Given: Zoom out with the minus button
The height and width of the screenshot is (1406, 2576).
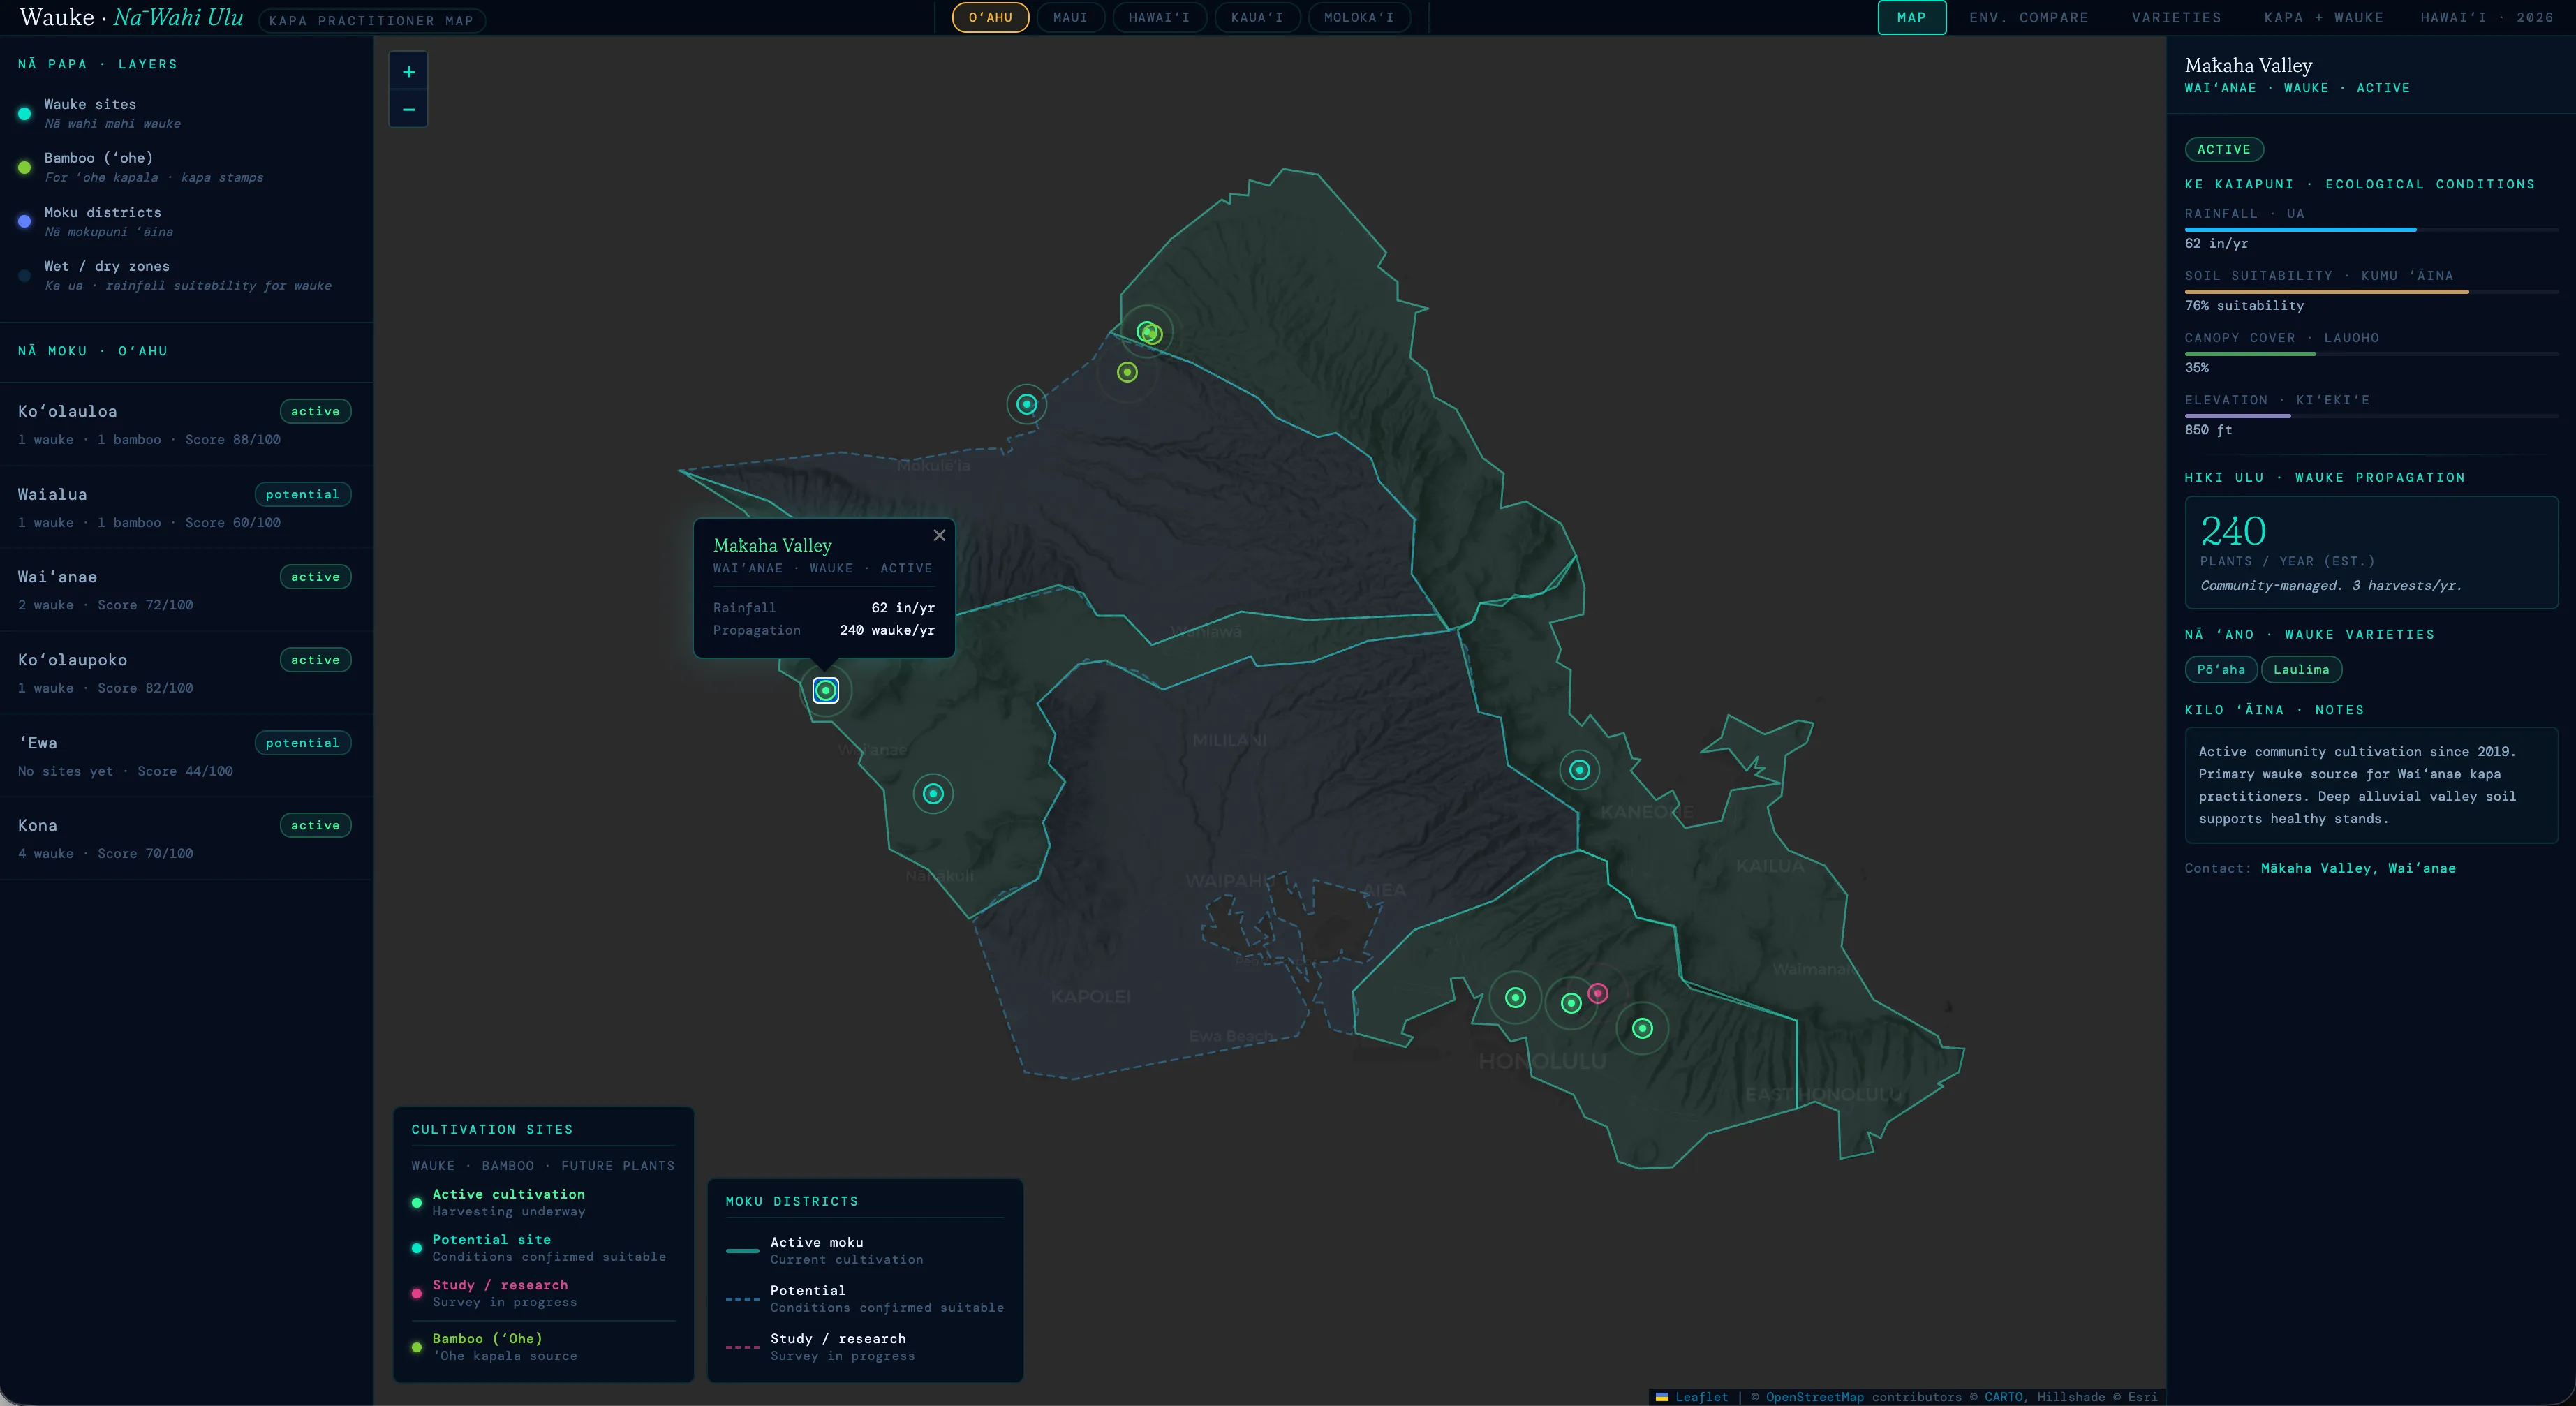Looking at the screenshot, I should (x=408, y=109).
